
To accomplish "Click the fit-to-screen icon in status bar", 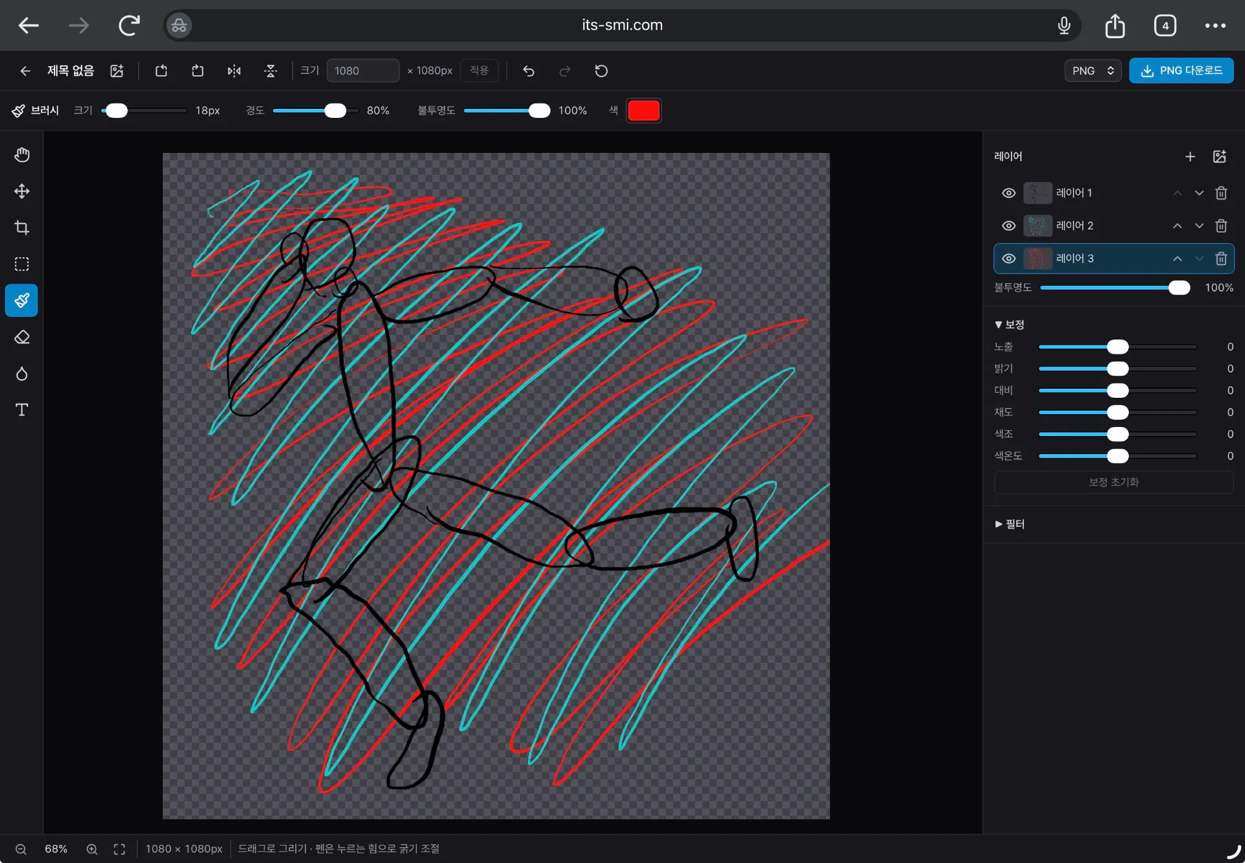I will [x=119, y=849].
